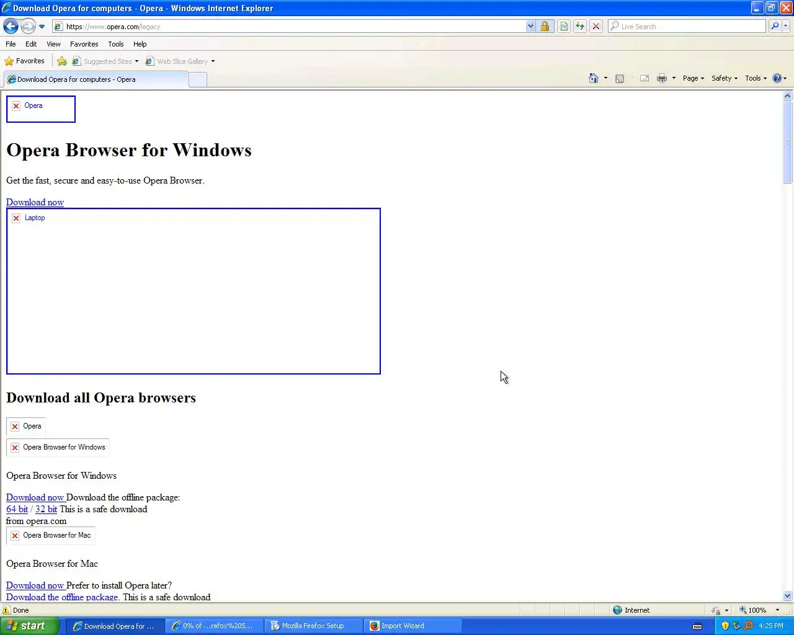Image resolution: width=794 pixels, height=635 pixels.
Task: Click Download the offline package link
Action: 63,597
